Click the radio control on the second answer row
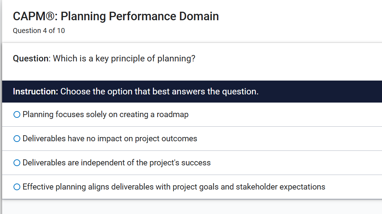Image resolution: width=382 pixels, height=214 pixels. 16,138
